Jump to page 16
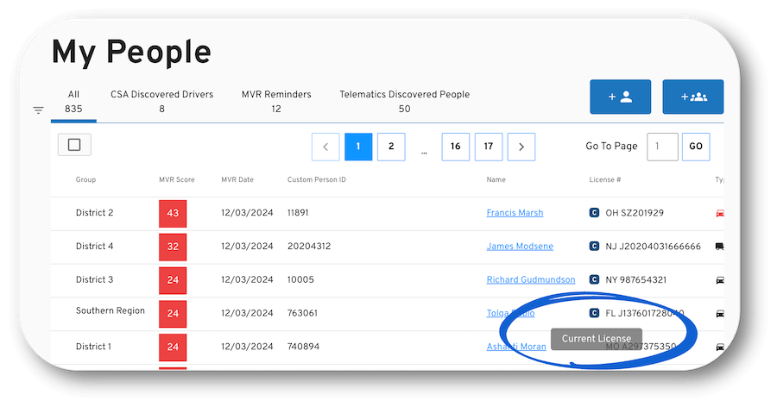The image size is (777, 407). (x=455, y=147)
